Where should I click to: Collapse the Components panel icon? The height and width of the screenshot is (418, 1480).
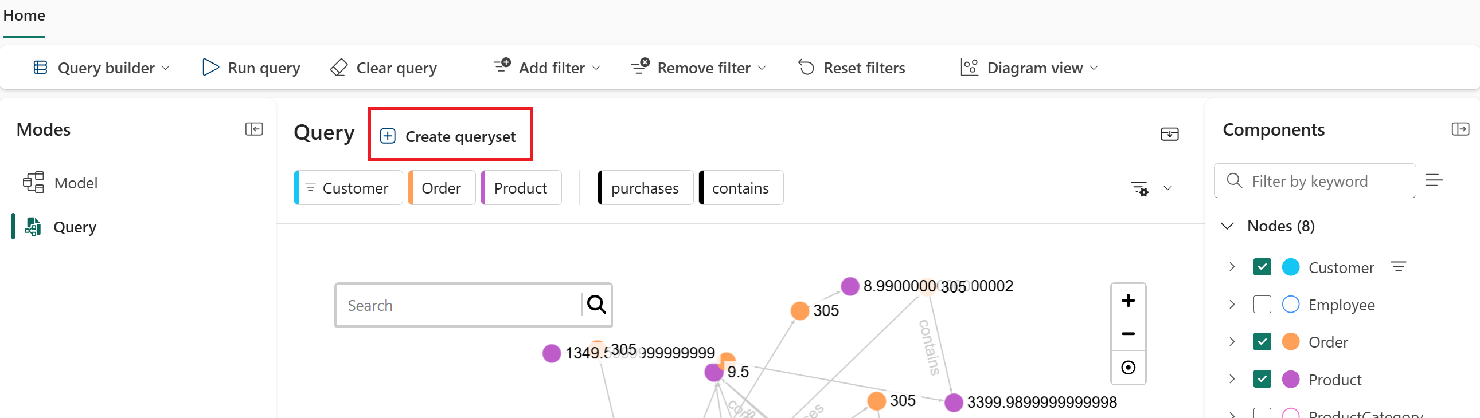point(1460,129)
